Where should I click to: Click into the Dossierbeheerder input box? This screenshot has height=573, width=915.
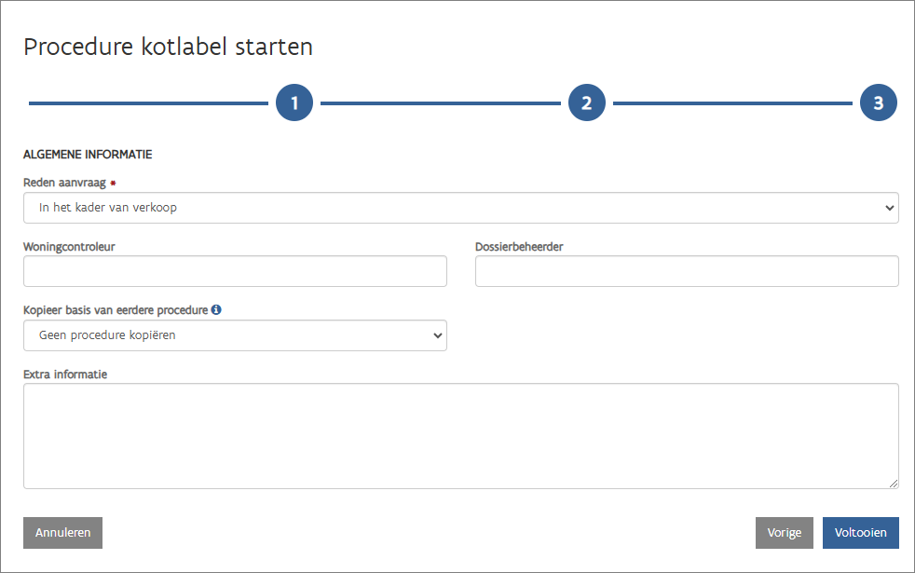[x=687, y=271]
